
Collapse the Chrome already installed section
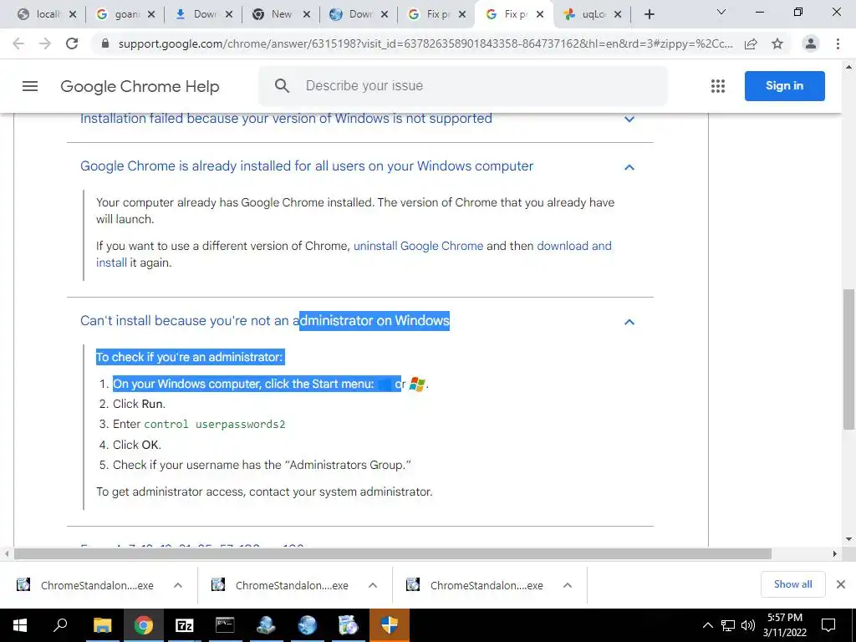tap(629, 167)
